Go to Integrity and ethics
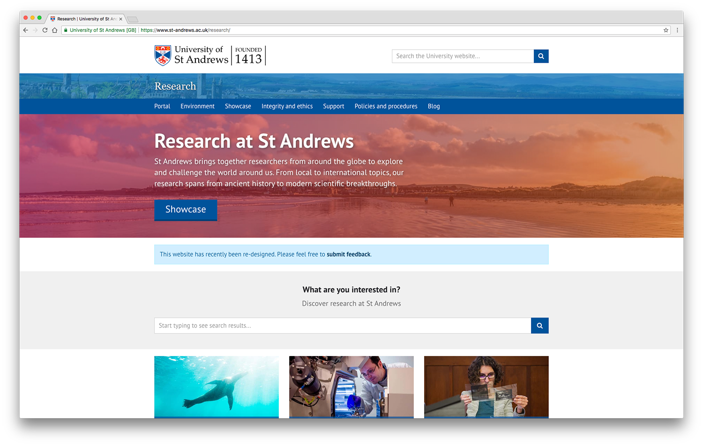703x446 pixels. 287,106
